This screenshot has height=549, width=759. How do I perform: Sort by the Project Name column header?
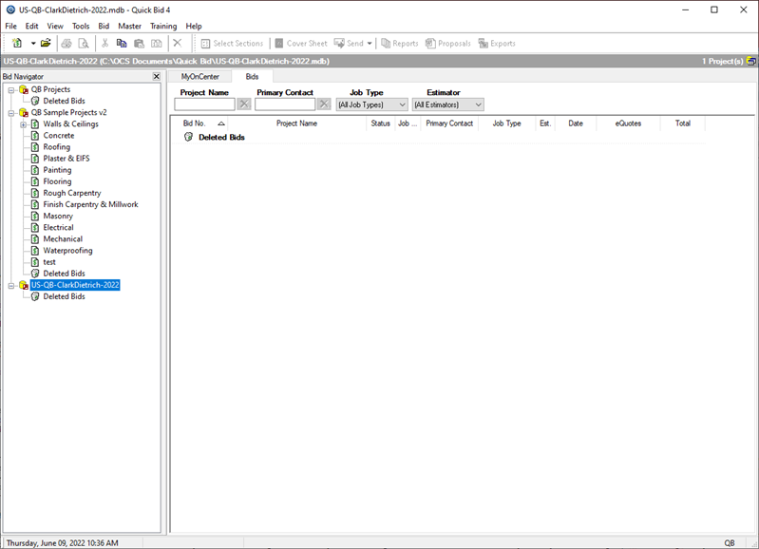click(296, 123)
